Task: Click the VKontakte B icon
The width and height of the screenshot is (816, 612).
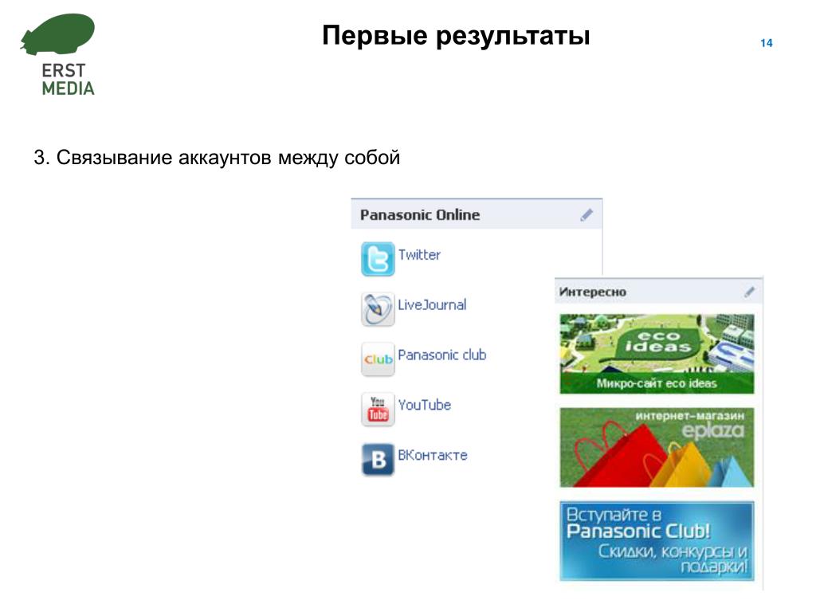Action: 378,459
